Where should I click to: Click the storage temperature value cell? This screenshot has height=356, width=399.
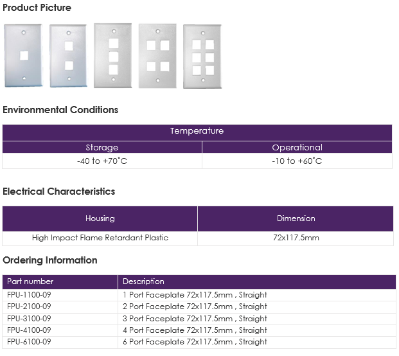click(102, 161)
